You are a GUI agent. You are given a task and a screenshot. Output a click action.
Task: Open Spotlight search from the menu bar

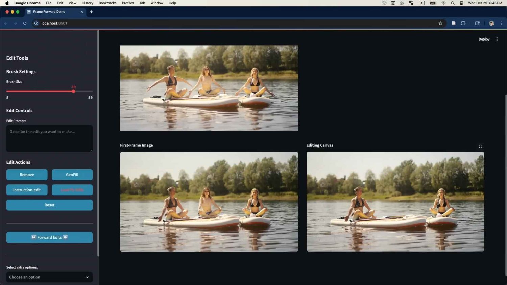[453, 3]
